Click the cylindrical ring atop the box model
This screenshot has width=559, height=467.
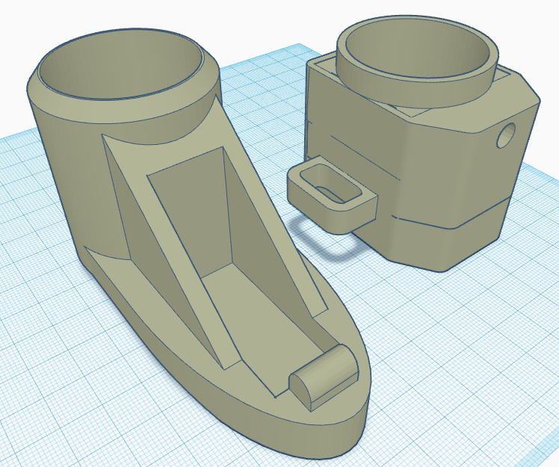(x=417, y=61)
